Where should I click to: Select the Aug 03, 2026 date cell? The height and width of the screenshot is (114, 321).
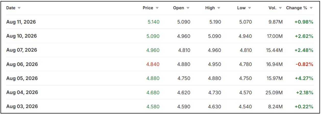(x=22, y=107)
